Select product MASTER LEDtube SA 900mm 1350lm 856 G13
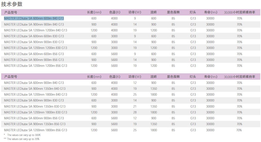The width and height of the screenshot is (261, 142). click(35, 124)
